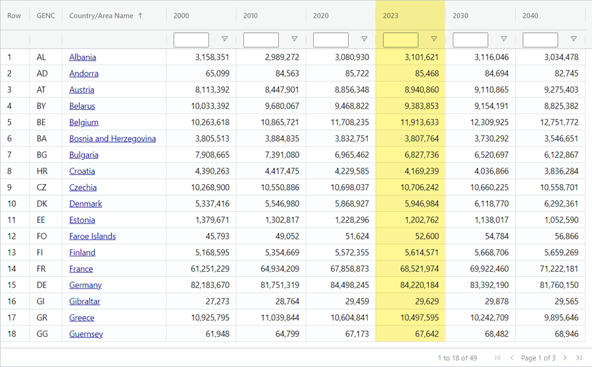Viewport: 592px width, 367px height.
Task: Click the 2023 column filter text box
Action: [401, 39]
